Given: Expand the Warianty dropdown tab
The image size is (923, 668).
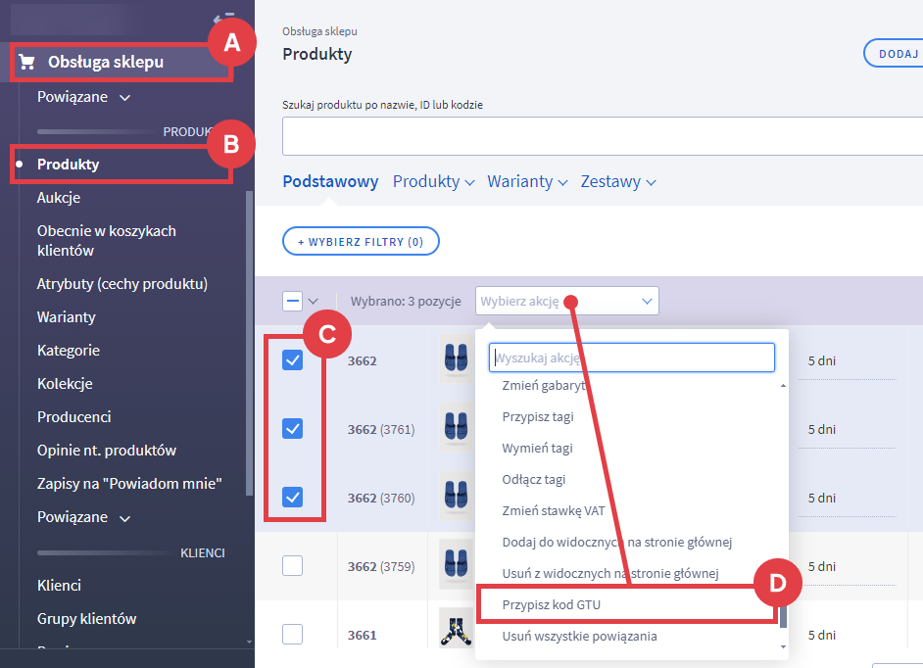Looking at the screenshot, I should click(527, 181).
